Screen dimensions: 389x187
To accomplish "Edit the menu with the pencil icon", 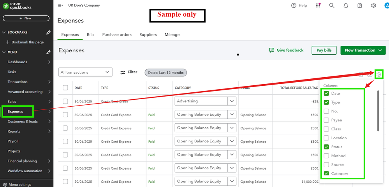I will [49, 52].
